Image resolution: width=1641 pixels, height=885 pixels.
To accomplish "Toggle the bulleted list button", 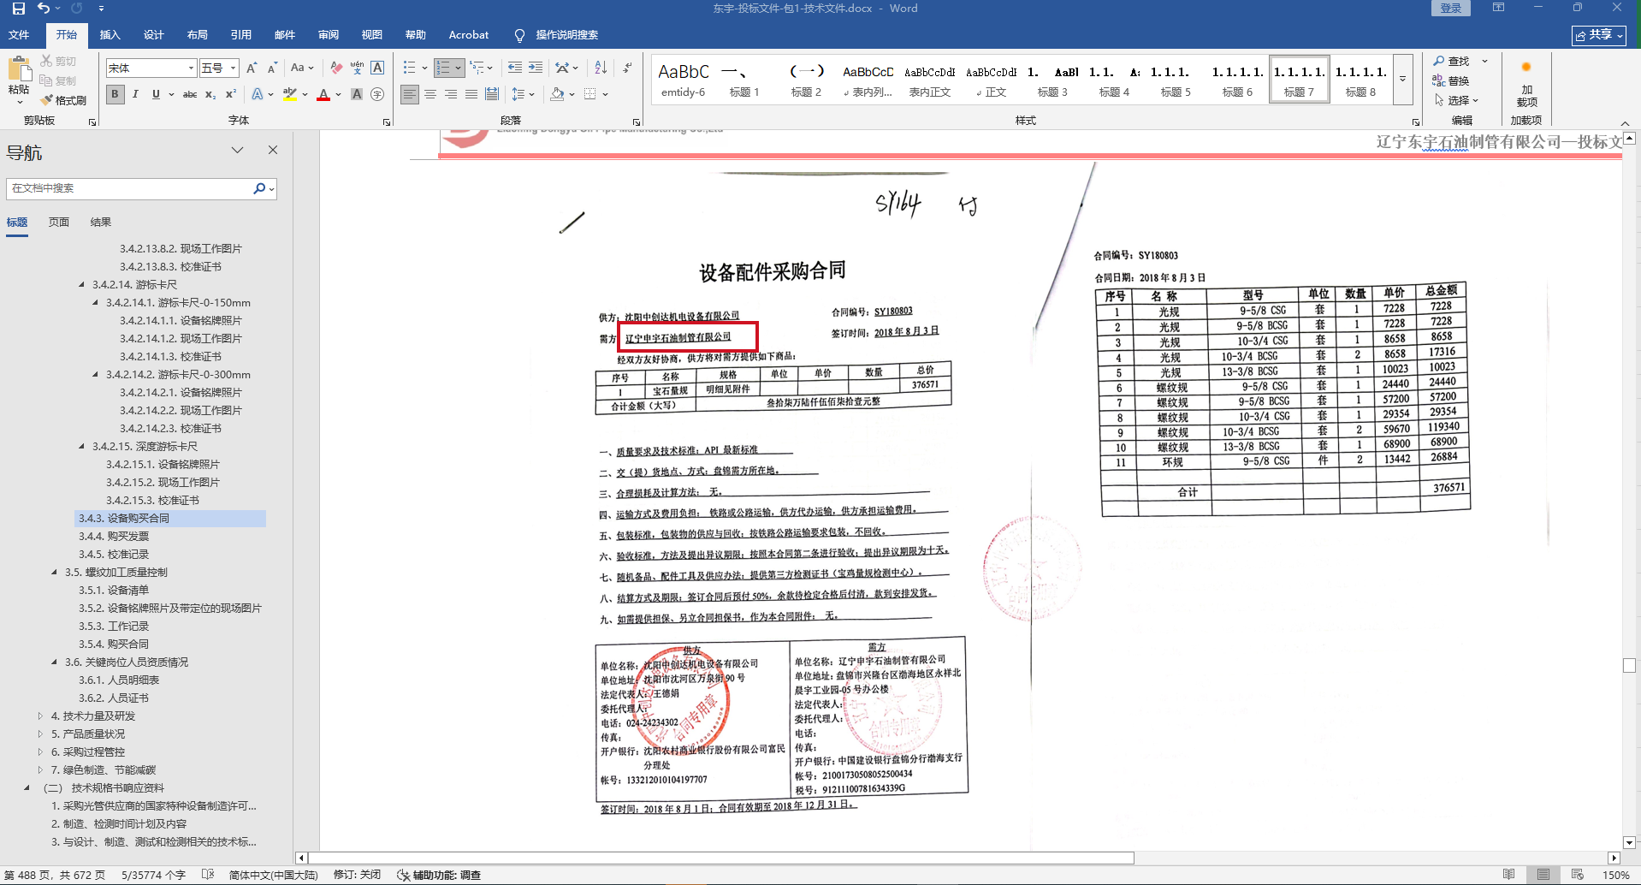I will click(410, 68).
